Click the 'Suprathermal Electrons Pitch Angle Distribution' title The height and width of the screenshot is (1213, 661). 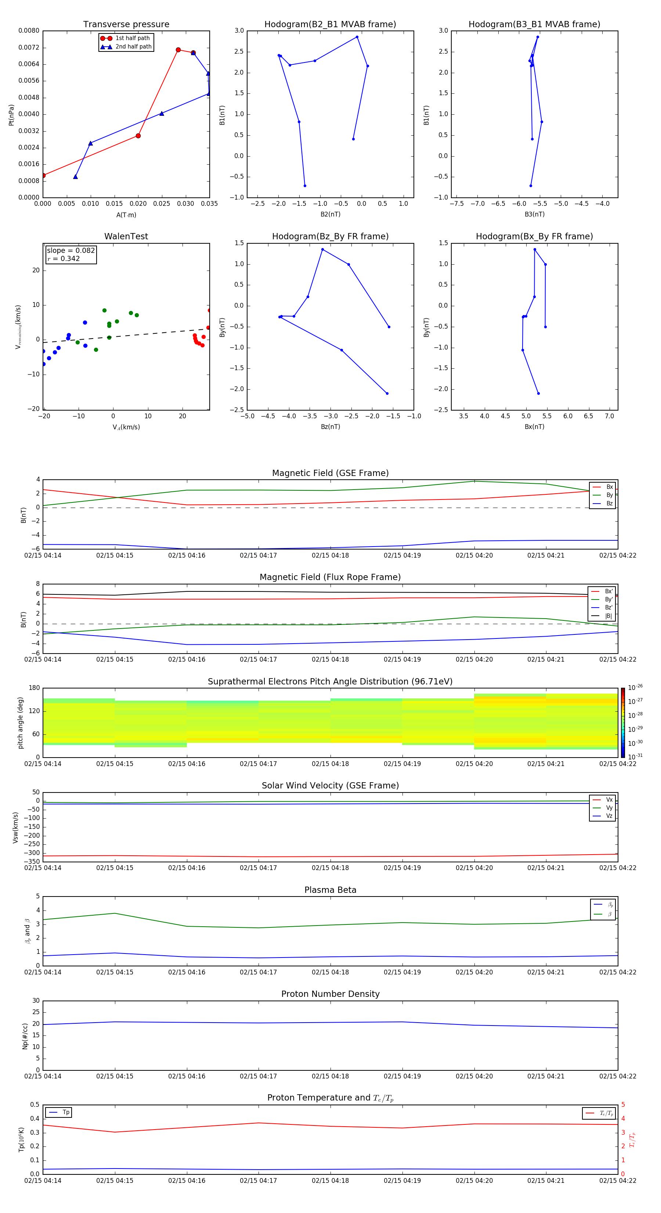330,682
